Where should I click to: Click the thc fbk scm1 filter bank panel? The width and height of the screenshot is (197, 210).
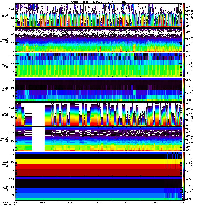pyautogui.click(x=99, y=188)
